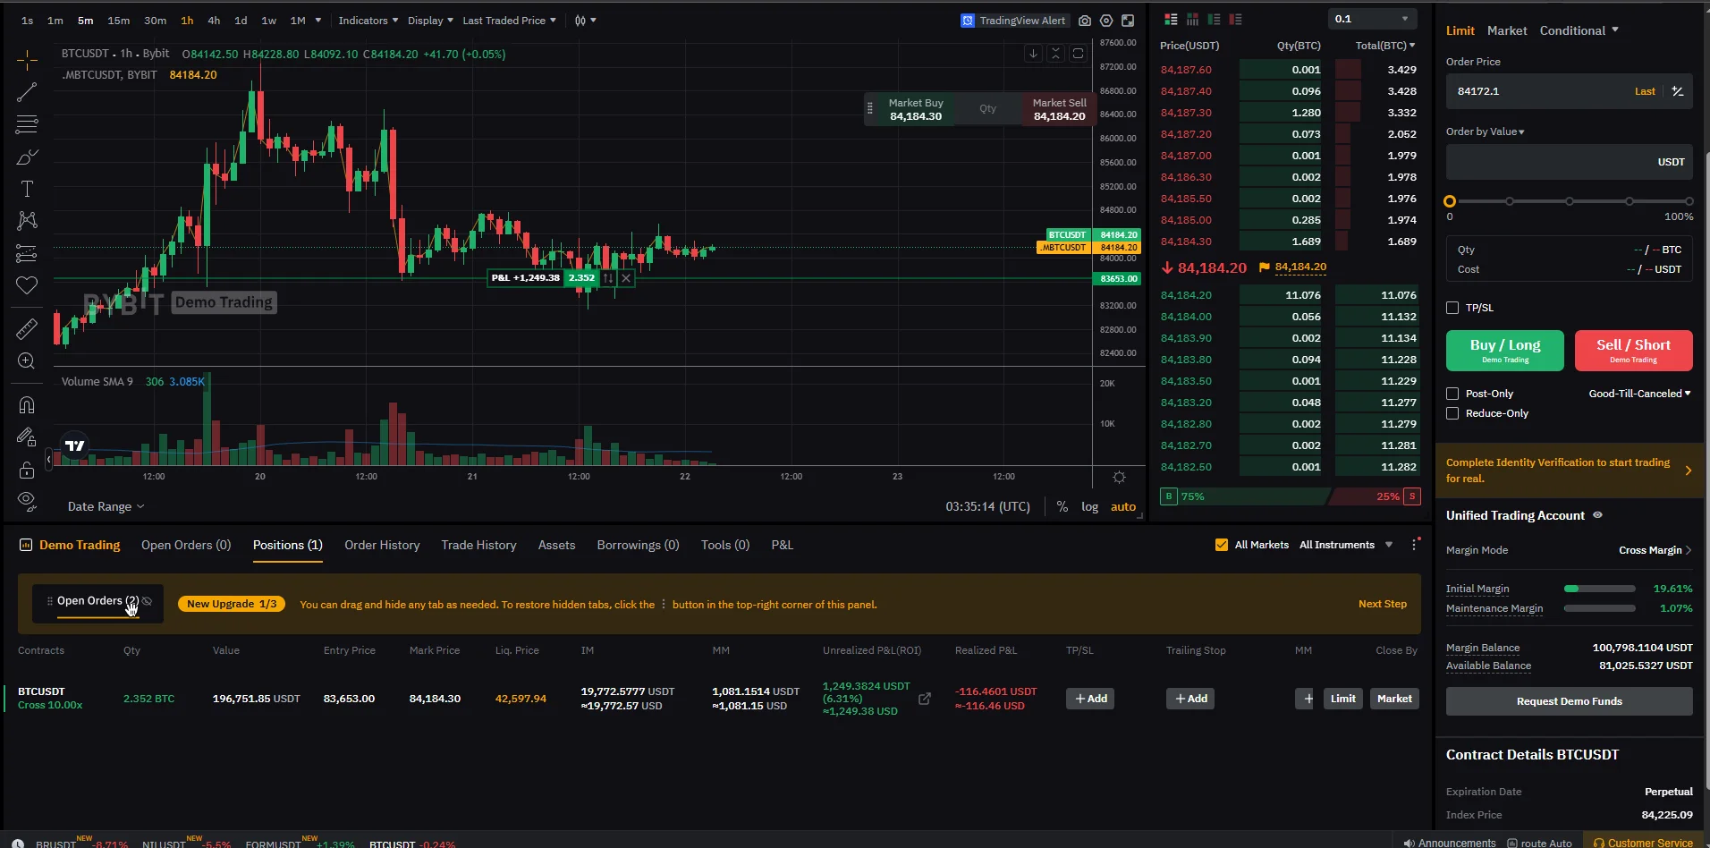Enable the Reduce-Only checkbox

pos(1452,413)
